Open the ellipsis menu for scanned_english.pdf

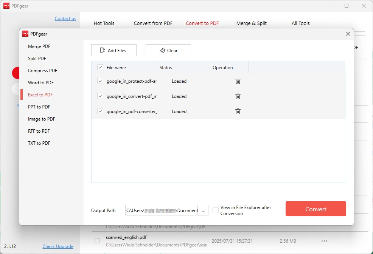pyautogui.click(x=324, y=241)
